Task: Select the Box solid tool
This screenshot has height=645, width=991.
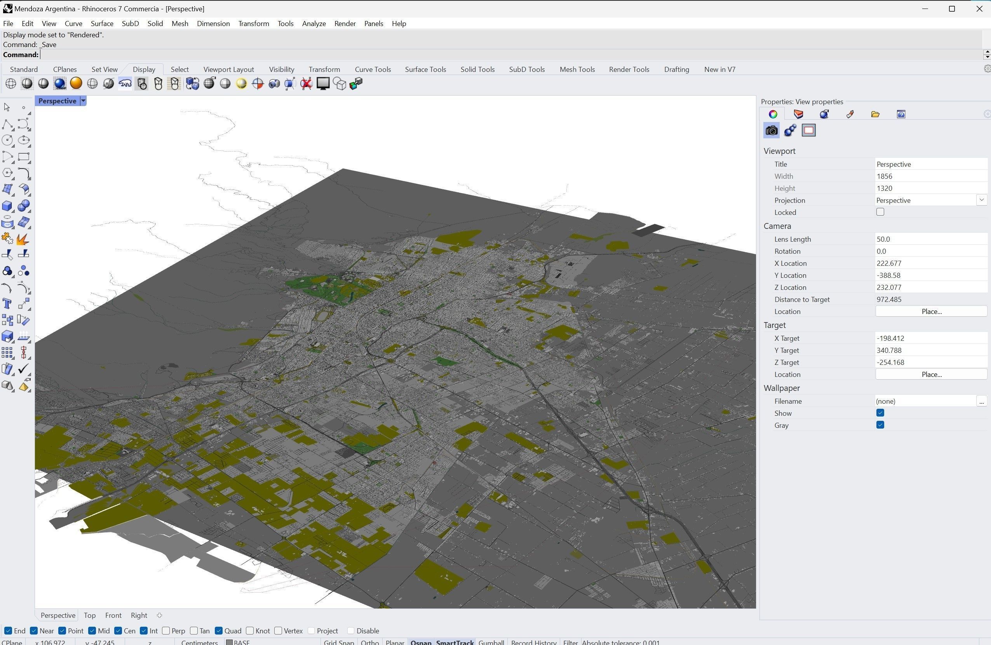Action: 7,206
